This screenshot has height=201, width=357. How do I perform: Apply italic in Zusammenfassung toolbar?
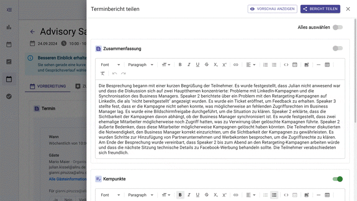coord(189,65)
